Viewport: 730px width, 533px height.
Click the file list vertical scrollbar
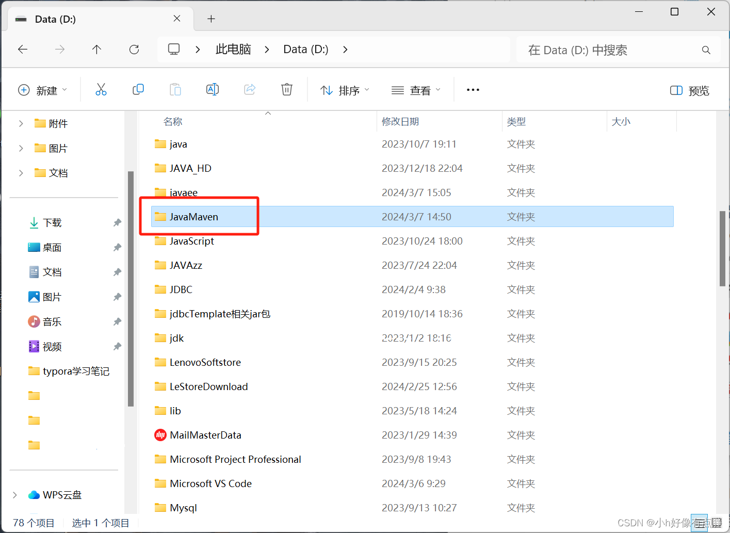(x=722, y=248)
